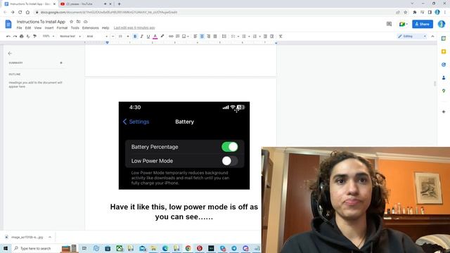Image resolution: width=450 pixels, height=253 pixels.
Task: Open the Extensions menu
Action: 91,28
